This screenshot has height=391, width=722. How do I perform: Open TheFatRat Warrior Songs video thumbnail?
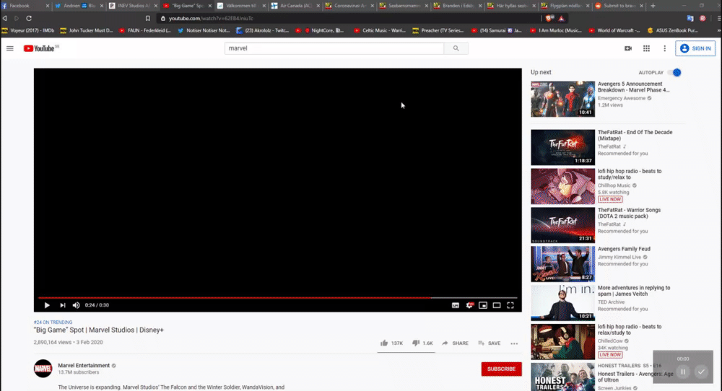point(562,225)
